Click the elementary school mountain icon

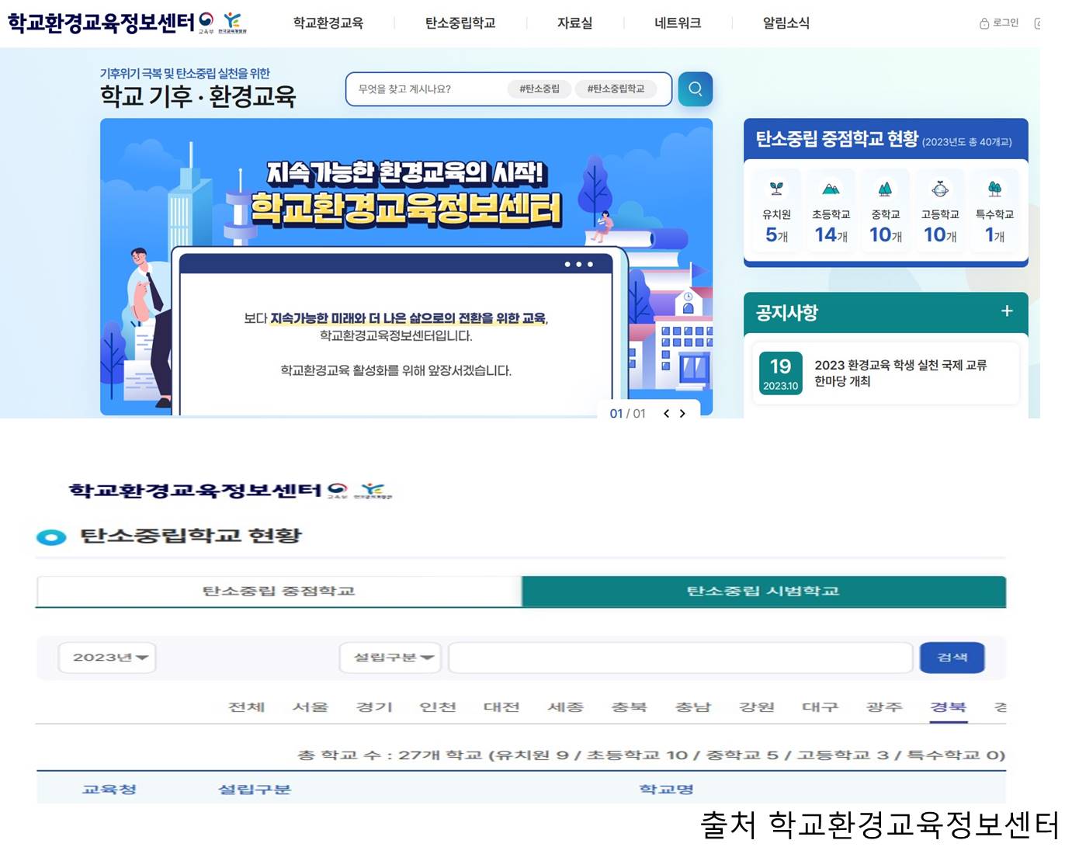831,189
